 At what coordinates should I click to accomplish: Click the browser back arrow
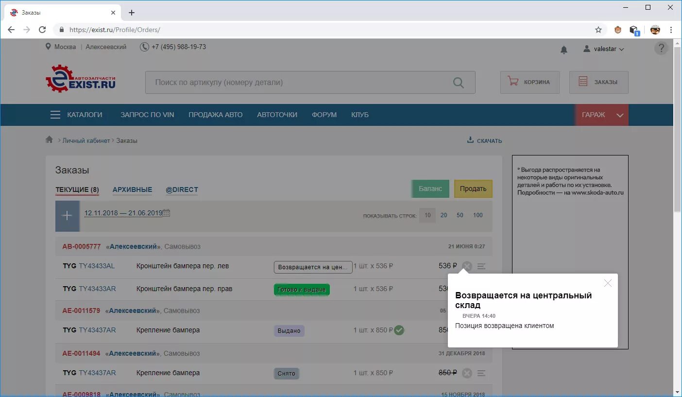click(11, 30)
